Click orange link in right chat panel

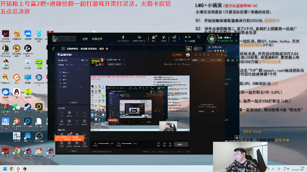(x=215, y=107)
